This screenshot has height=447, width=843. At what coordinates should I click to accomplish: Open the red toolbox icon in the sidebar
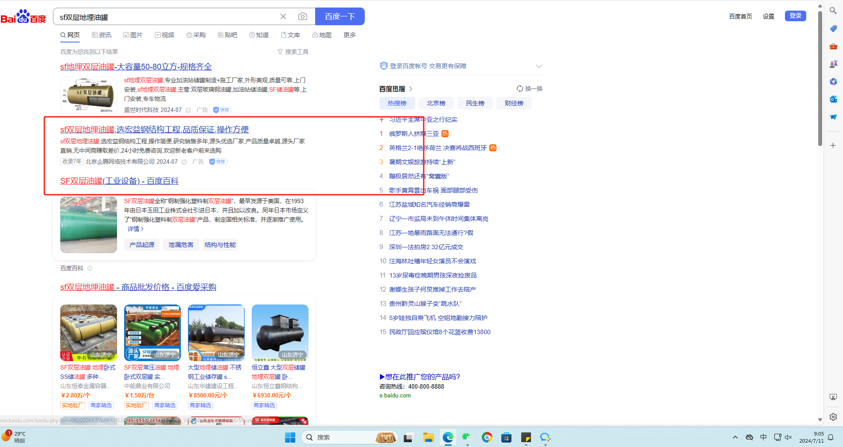(833, 46)
